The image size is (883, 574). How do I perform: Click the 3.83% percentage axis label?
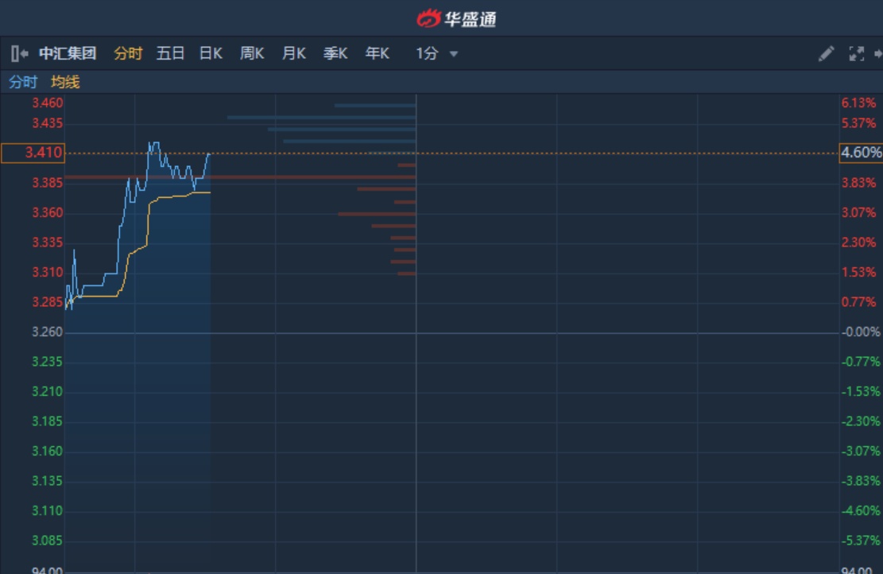[859, 183]
